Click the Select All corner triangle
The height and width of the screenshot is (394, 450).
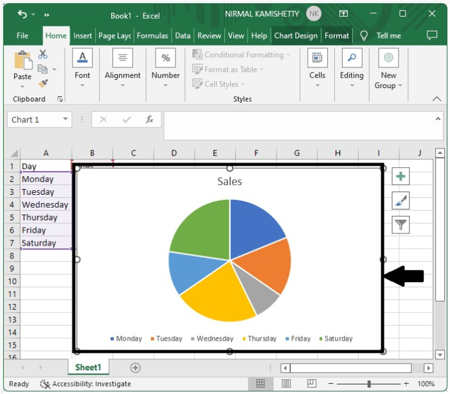pos(14,154)
